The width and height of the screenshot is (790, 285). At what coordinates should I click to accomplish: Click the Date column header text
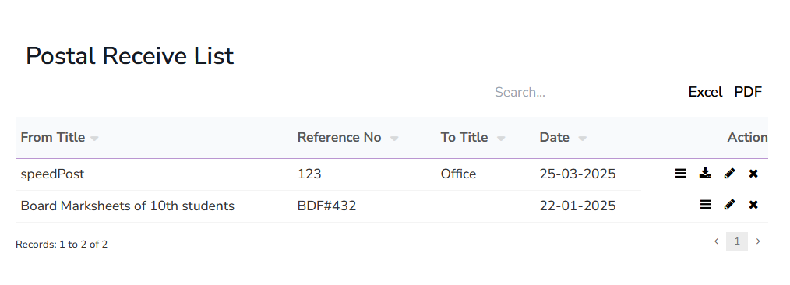coord(554,138)
